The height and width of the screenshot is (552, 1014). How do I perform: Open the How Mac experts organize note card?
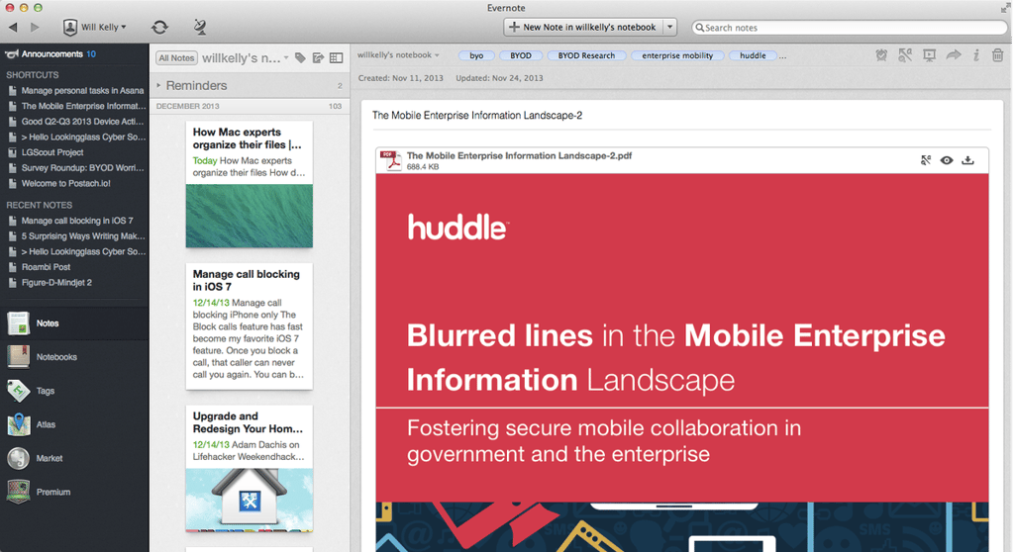tap(249, 184)
